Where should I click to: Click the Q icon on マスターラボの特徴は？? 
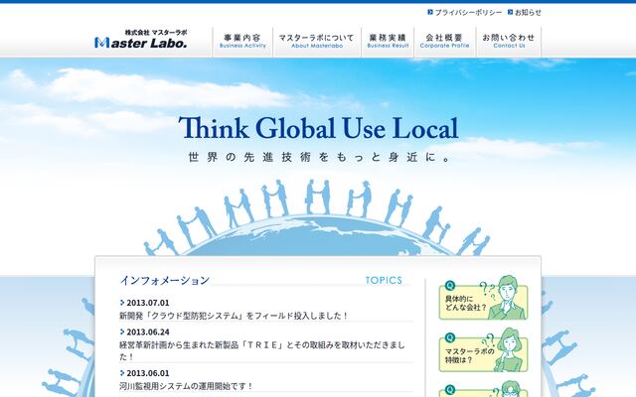450,337
